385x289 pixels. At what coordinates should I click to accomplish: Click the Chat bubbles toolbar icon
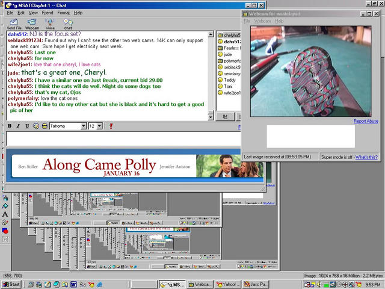coord(68,24)
